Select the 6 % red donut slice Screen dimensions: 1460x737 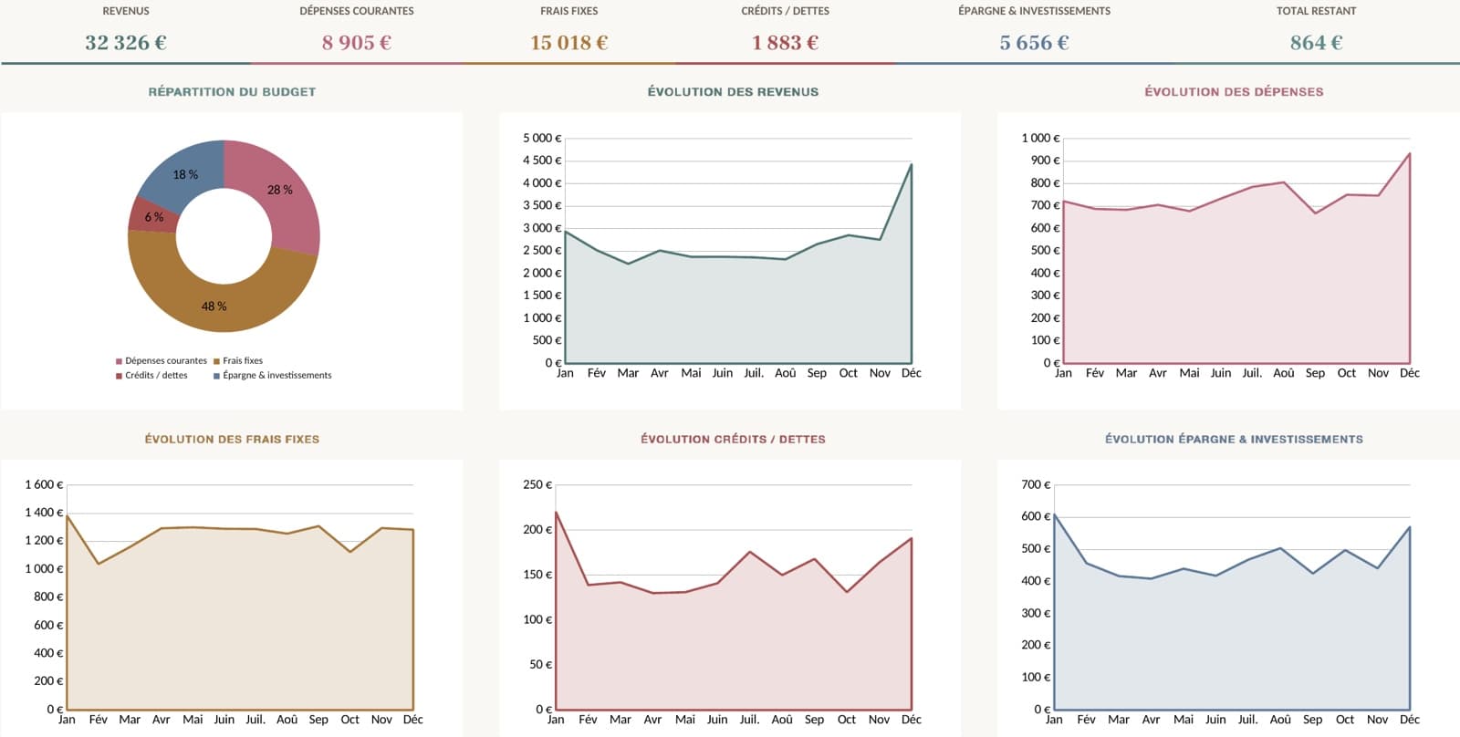tap(151, 216)
